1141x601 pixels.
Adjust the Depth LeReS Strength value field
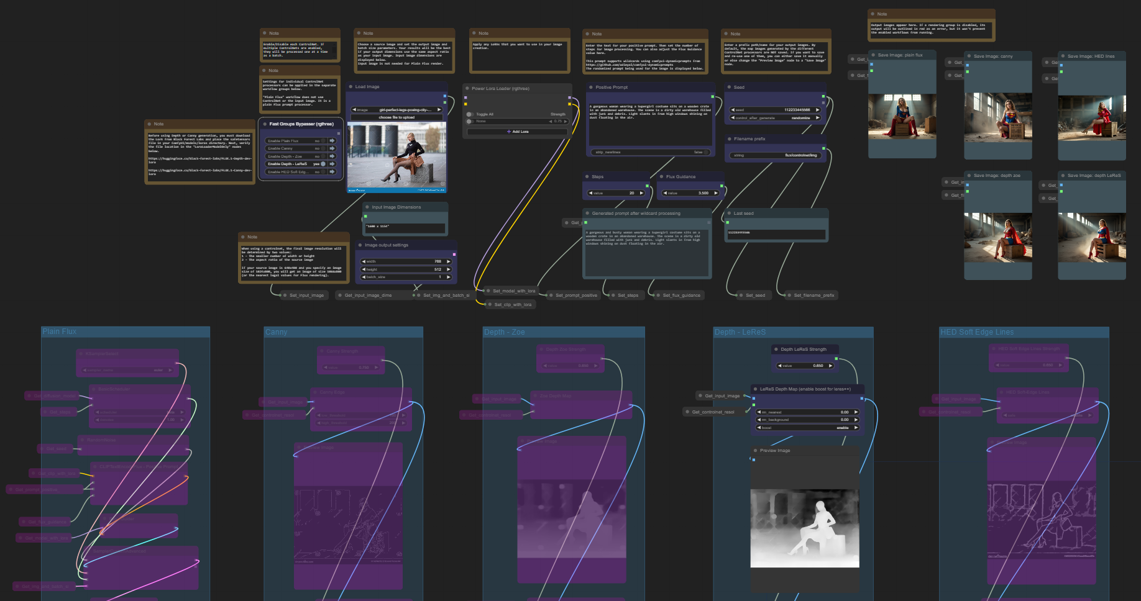point(806,366)
